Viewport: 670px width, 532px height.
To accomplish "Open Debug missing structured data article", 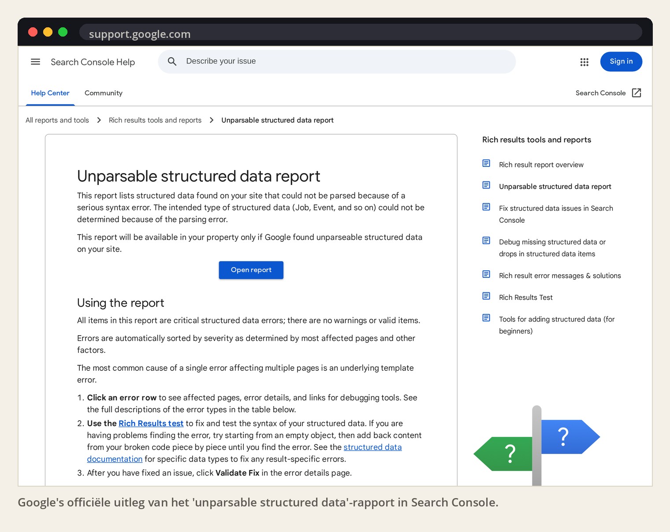I will 552,248.
